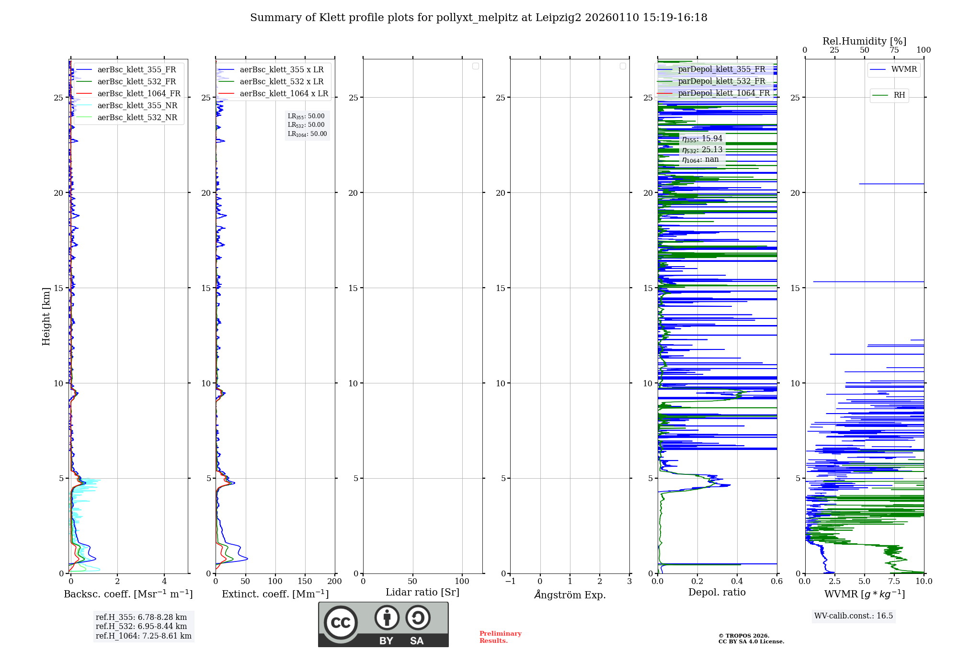Click empty legend box in Ångström Exp. plot
Image resolution: width=958 pixels, height=651 pixels.
point(623,66)
